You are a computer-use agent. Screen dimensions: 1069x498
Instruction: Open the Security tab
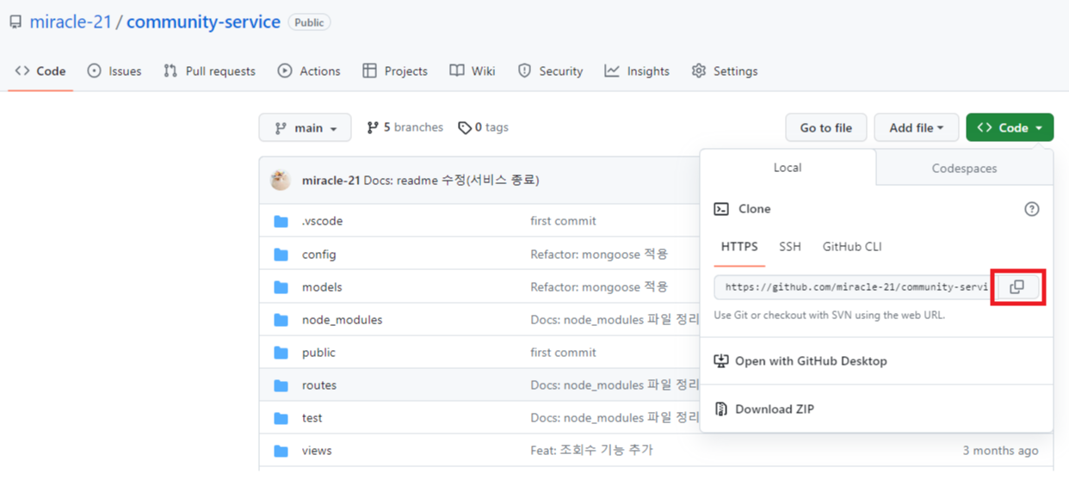(550, 71)
